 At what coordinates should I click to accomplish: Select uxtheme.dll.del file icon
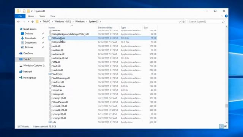50,58
